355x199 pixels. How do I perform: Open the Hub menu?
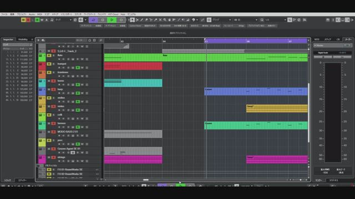pyautogui.click(x=123, y=14)
